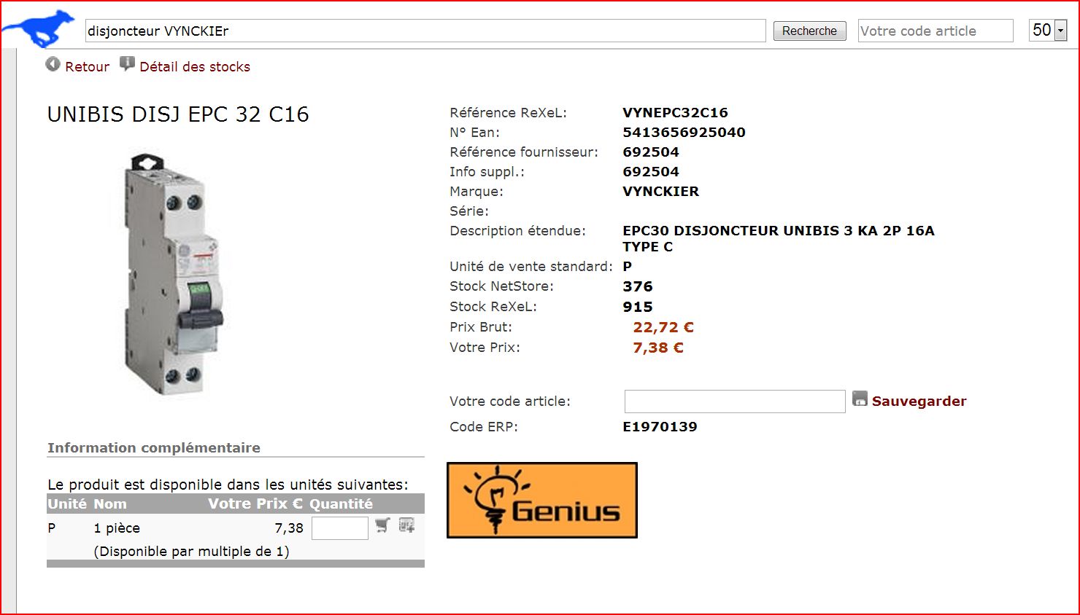Open the circuit breaker product image
The height and width of the screenshot is (615, 1080).
[x=174, y=274]
